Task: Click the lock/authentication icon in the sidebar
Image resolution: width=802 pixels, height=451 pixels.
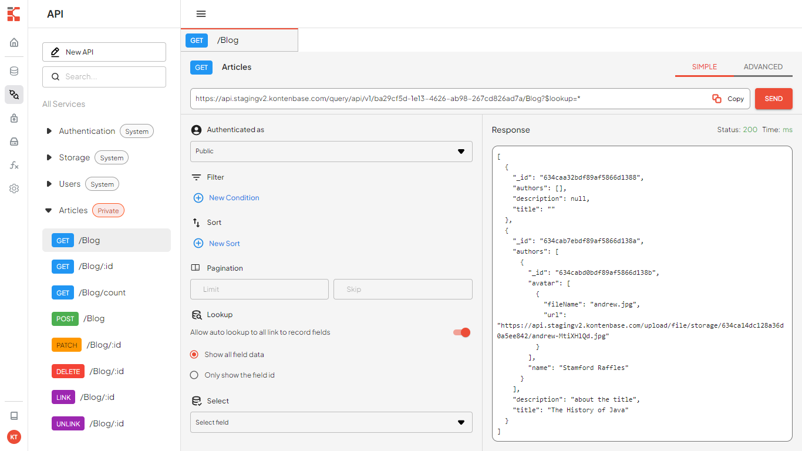Action: pos(14,118)
